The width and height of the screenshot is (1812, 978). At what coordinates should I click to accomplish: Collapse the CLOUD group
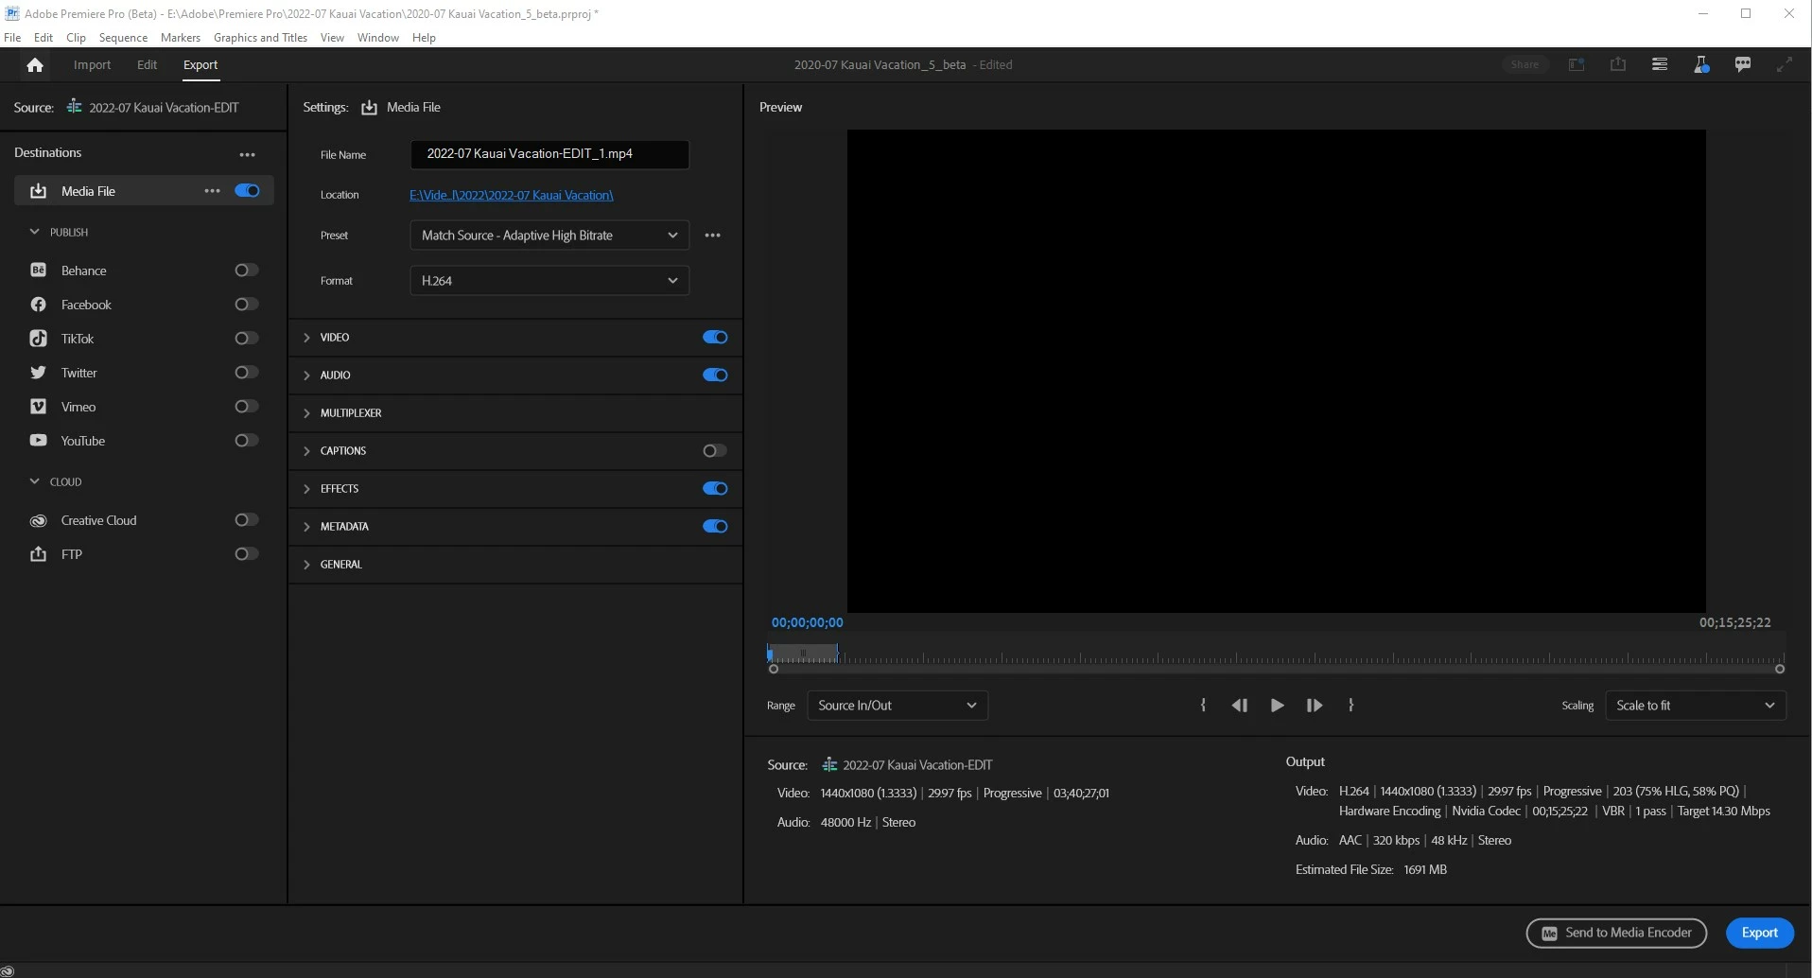[x=35, y=481]
